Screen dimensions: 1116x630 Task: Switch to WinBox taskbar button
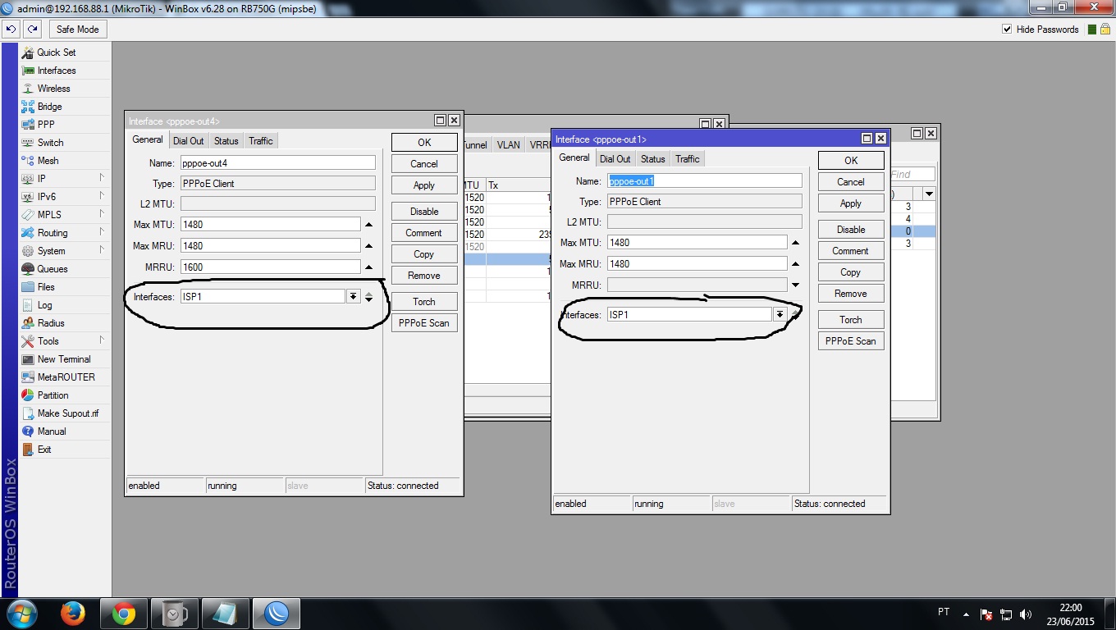[277, 614]
